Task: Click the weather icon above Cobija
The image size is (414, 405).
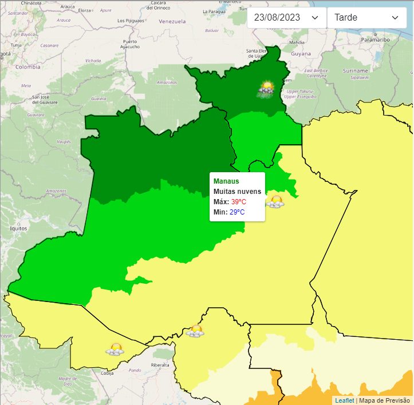Action: (x=115, y=350)
